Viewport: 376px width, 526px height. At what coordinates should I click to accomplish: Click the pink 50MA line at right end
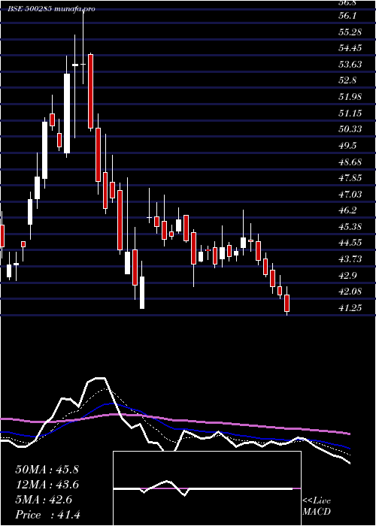[347, 433]
